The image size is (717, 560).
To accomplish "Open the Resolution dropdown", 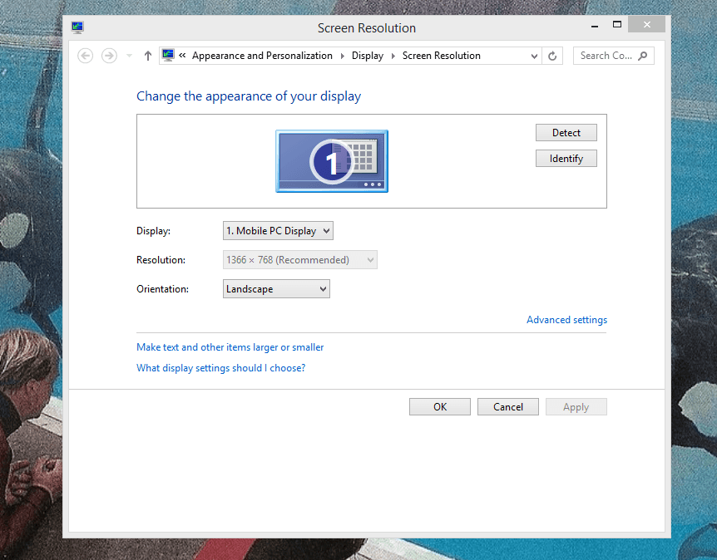I will [x=300, y=260].
